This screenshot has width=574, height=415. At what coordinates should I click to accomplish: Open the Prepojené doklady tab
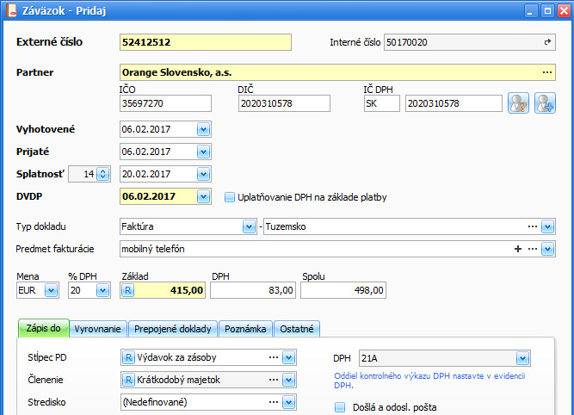(173, 329)
